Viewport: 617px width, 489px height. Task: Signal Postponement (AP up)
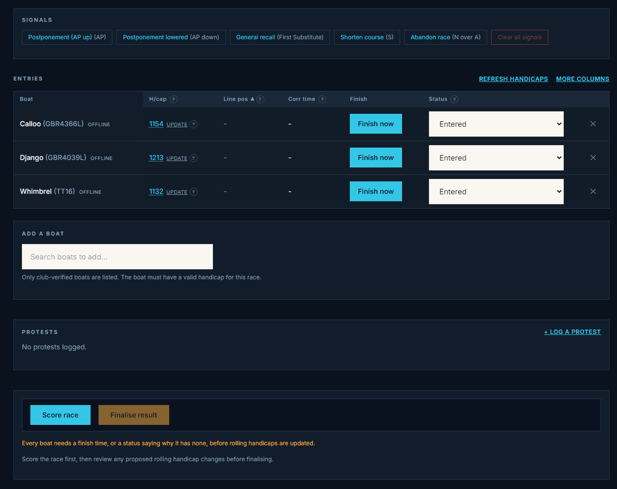coord(67,37)
